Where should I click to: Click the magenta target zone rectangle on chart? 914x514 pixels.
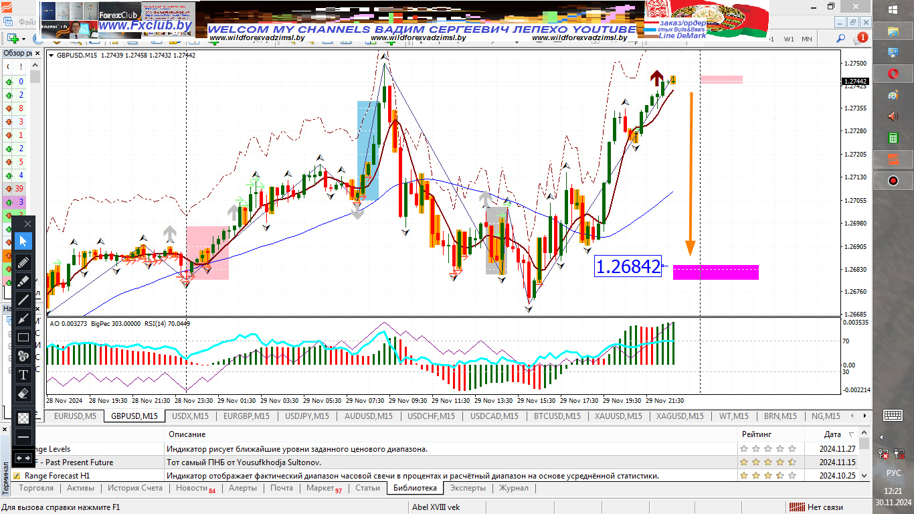click(715, 272)
